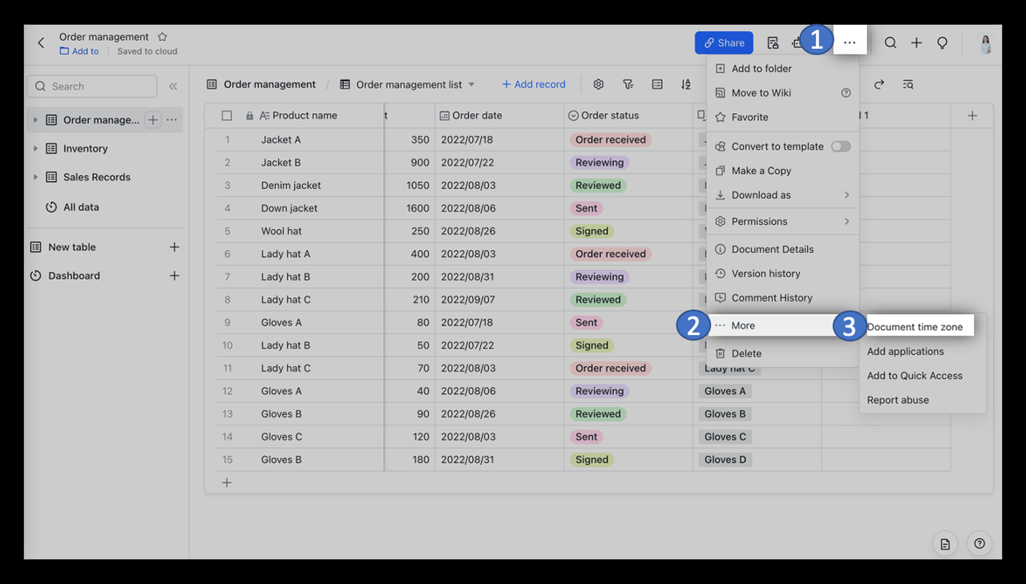Open the filter icon in table toolbar
Viewport: 1026px width, 584px height.
click(628, 84)
